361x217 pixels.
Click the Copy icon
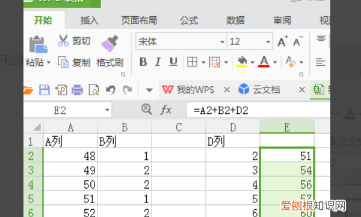pos(63,62)
